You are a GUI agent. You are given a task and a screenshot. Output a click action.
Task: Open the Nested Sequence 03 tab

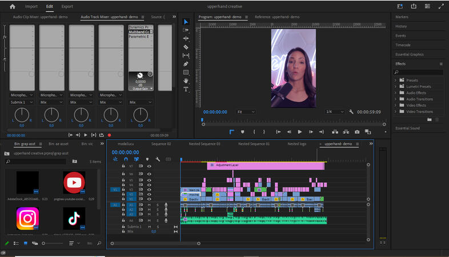[x=205, y=144]
